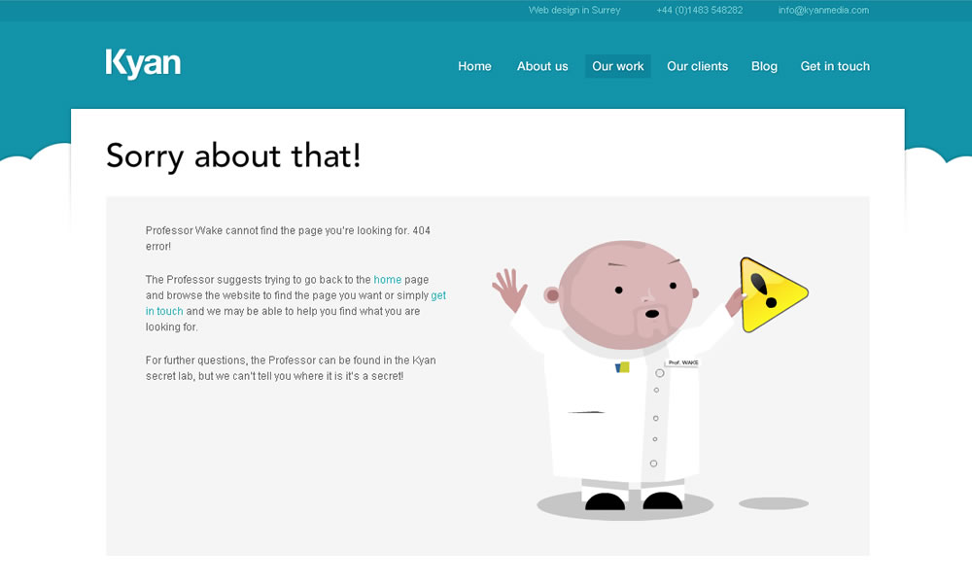Open Get in touch navigation item

click(835, 66)
